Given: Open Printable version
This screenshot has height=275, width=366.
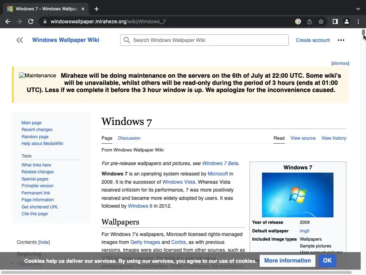Looking at the screenshot, I should click(x=37, y=186).
